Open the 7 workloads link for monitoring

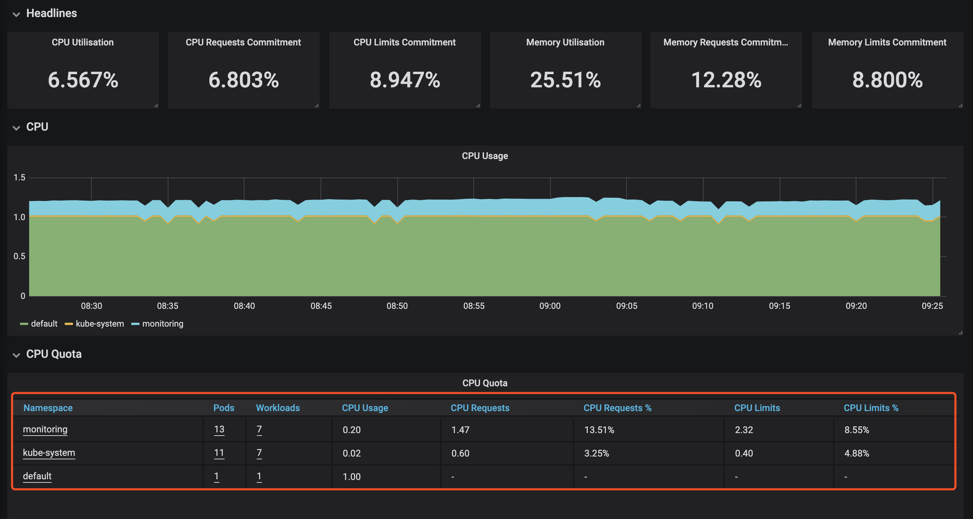pos(259,430)
